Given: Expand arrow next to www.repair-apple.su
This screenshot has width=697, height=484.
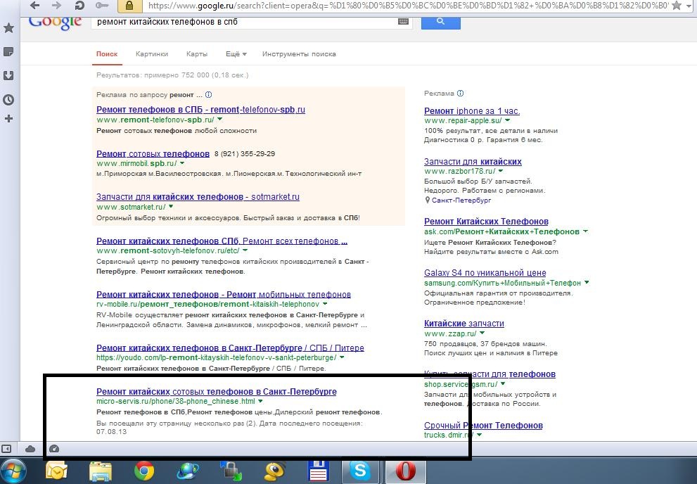Looking at the screenshot, I should (508, 120).
